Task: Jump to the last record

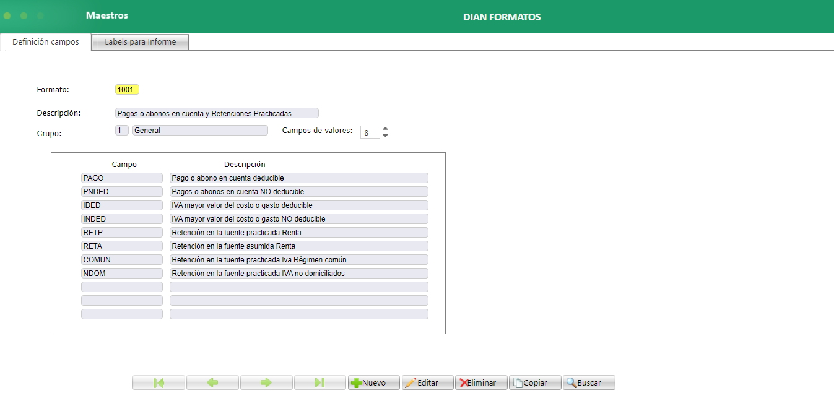Action: pyautogui.click(x=319, y=382)
